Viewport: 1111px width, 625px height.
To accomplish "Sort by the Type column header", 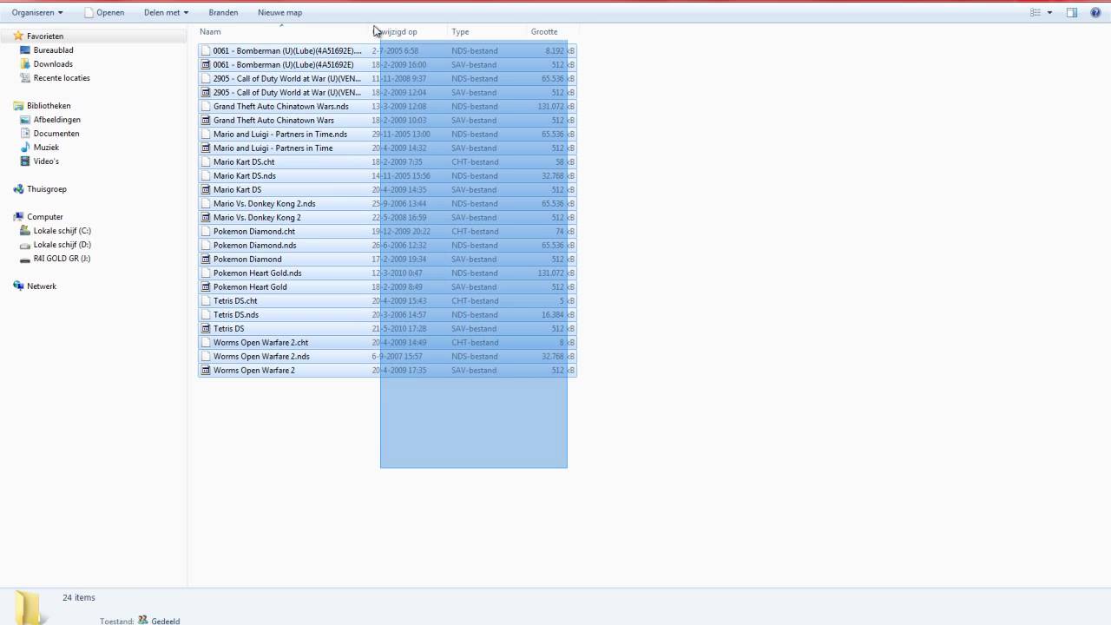I will click(x=460, y=32).
